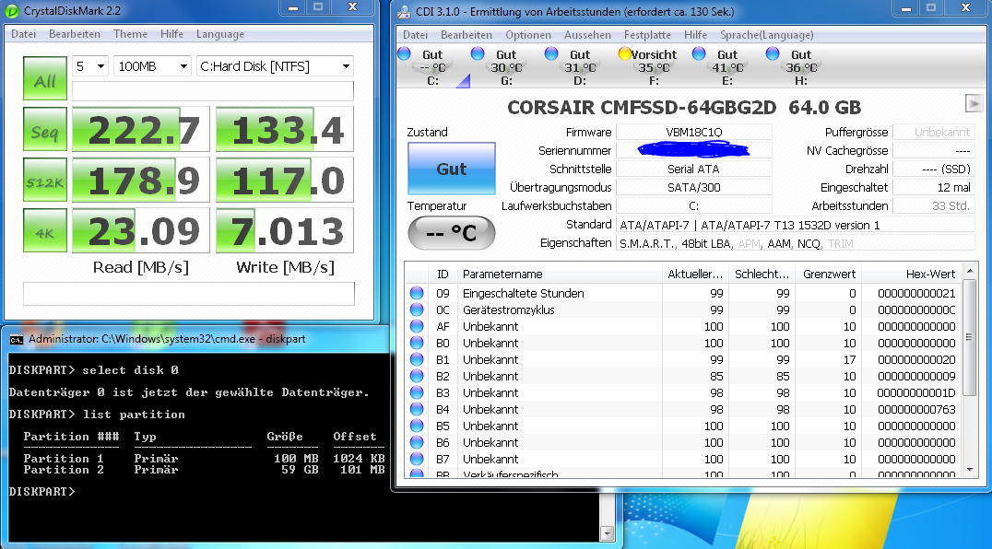Click status circle of attribute B6 row

417,442
